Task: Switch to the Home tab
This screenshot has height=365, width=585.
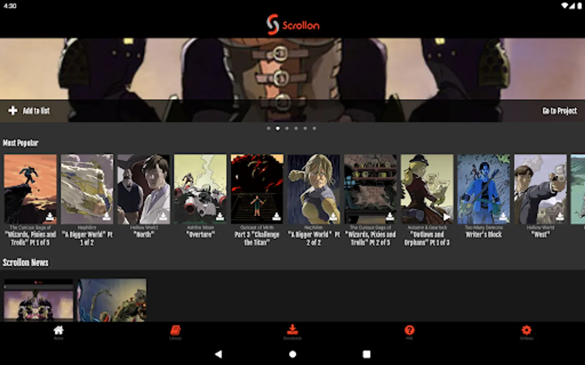Action: click(58, 332)
